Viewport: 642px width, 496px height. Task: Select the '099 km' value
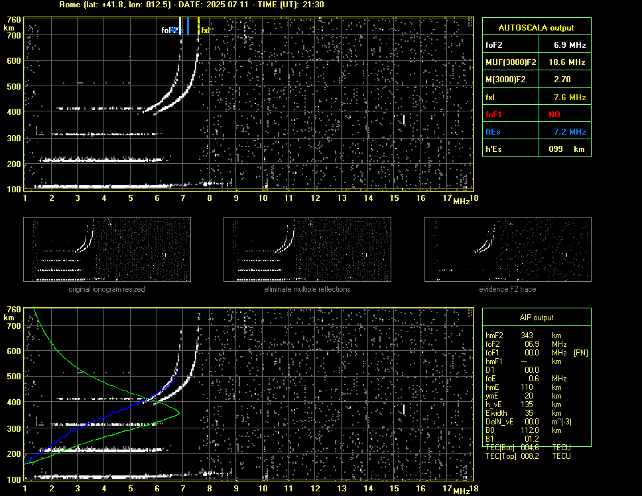(x=566, y=149)
